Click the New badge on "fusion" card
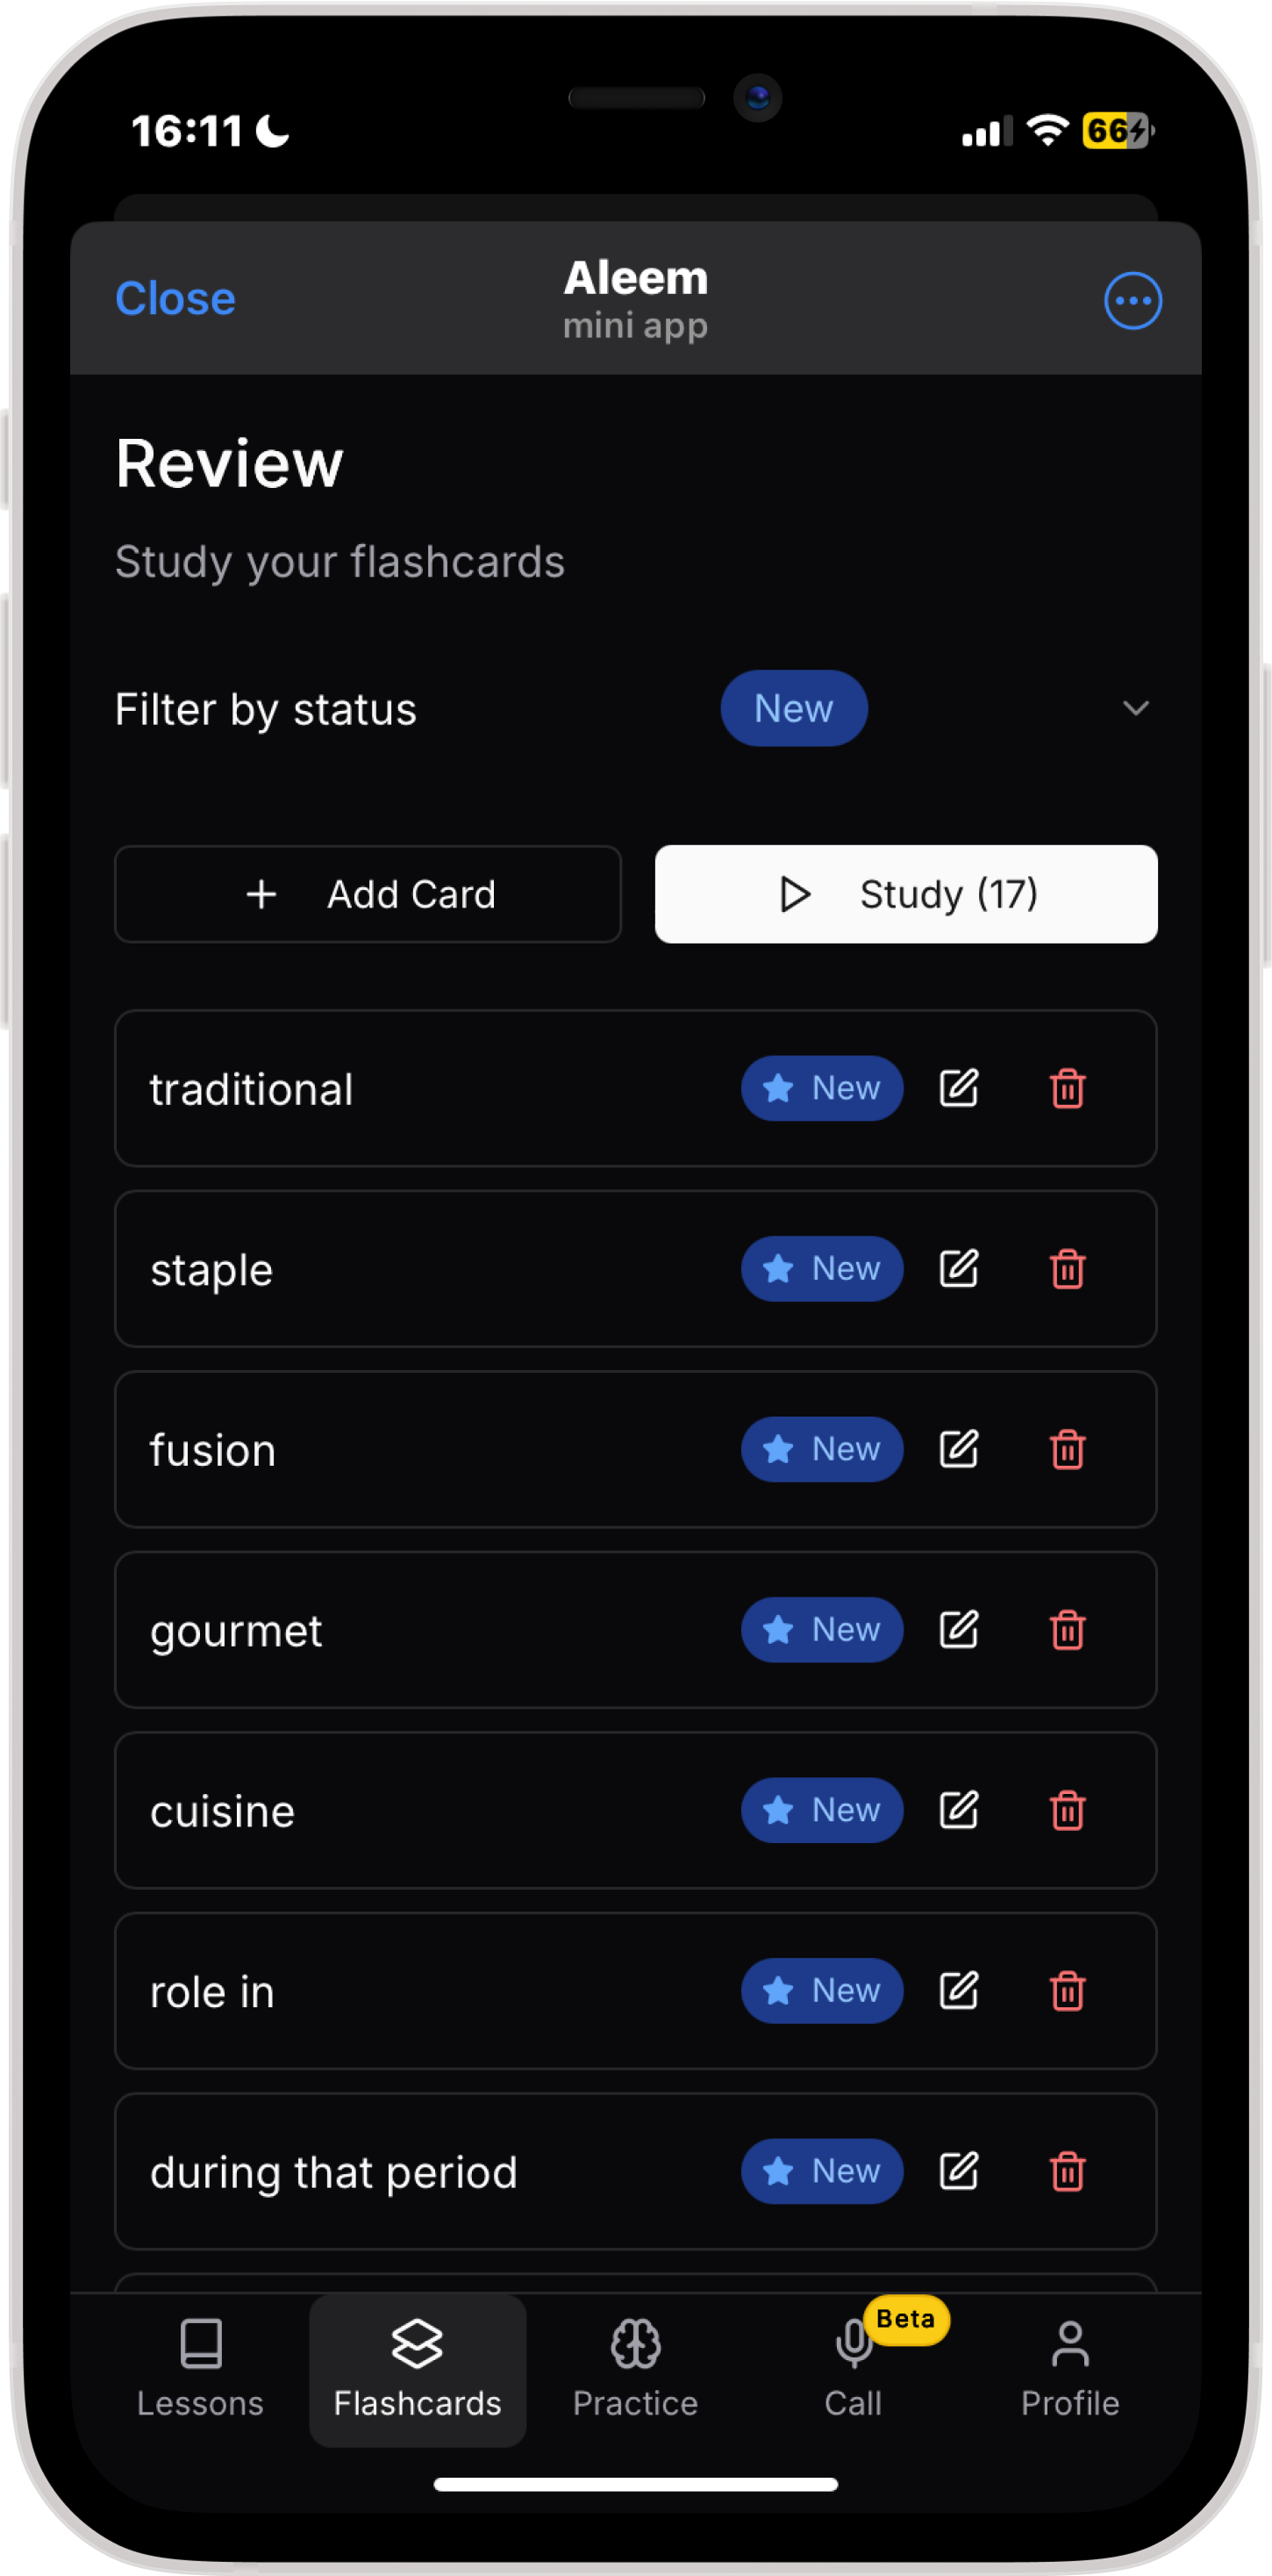Viewport: 1272px width, 2576px height. point(821,1449)
